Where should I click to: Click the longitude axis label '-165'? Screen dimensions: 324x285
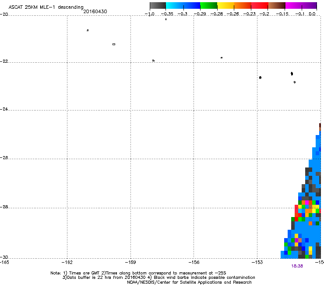tap(4, 263)
